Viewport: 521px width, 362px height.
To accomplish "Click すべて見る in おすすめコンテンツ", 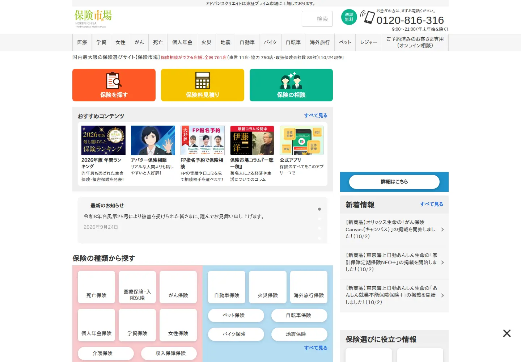I will (x=315, y=115).
